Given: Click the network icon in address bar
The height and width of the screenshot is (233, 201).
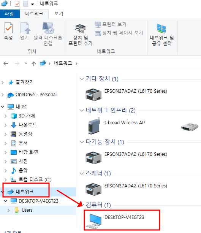Looking at the screenshot, I should [x=43, y=63].
